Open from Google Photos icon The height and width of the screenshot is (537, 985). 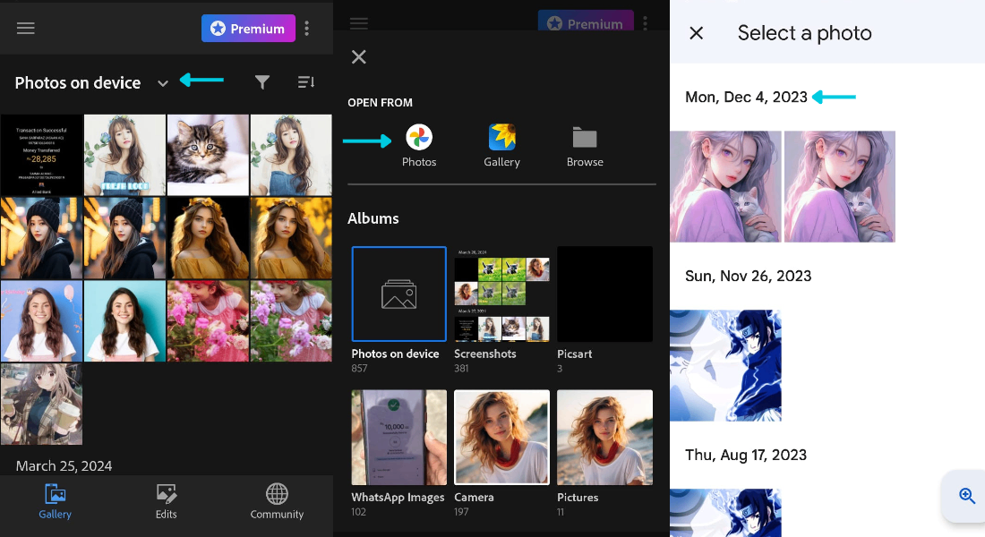[x=419, y=137]
